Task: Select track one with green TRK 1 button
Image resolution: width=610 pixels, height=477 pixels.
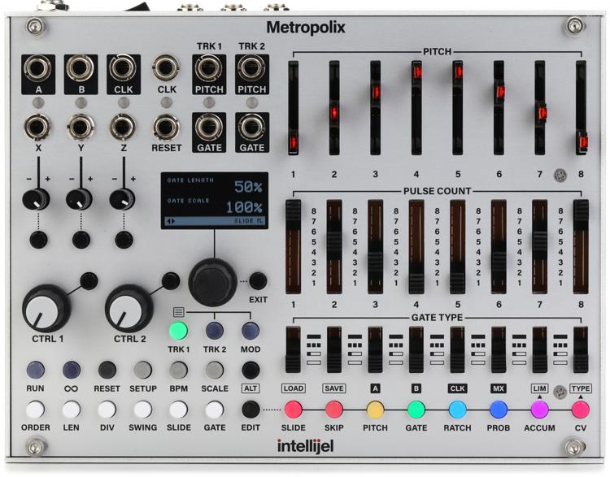Action: [x=178, y=331]
